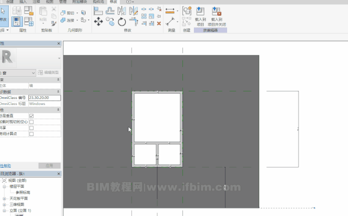This screenshot has width=348, height=216.
Task: Open the type preview dropdown arrow
Action: pos(59,58)
